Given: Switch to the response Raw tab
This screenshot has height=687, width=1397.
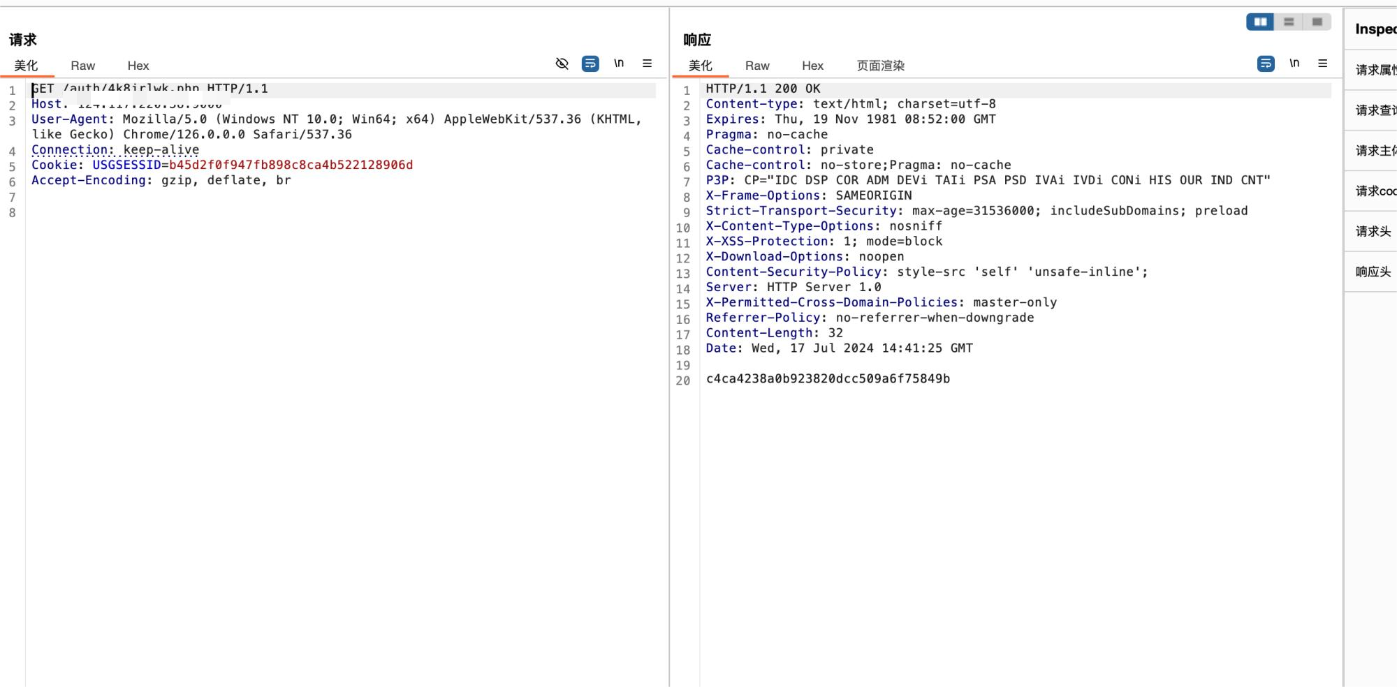Looking at the screenshot, I should point(757,66).
